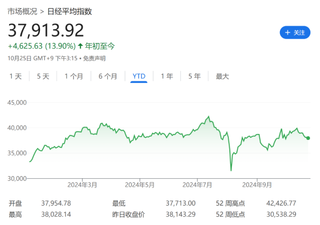The height and width of the screenshot is (225, 320).
Task: Select the 最大 range tab
Action: pos(222,77)
